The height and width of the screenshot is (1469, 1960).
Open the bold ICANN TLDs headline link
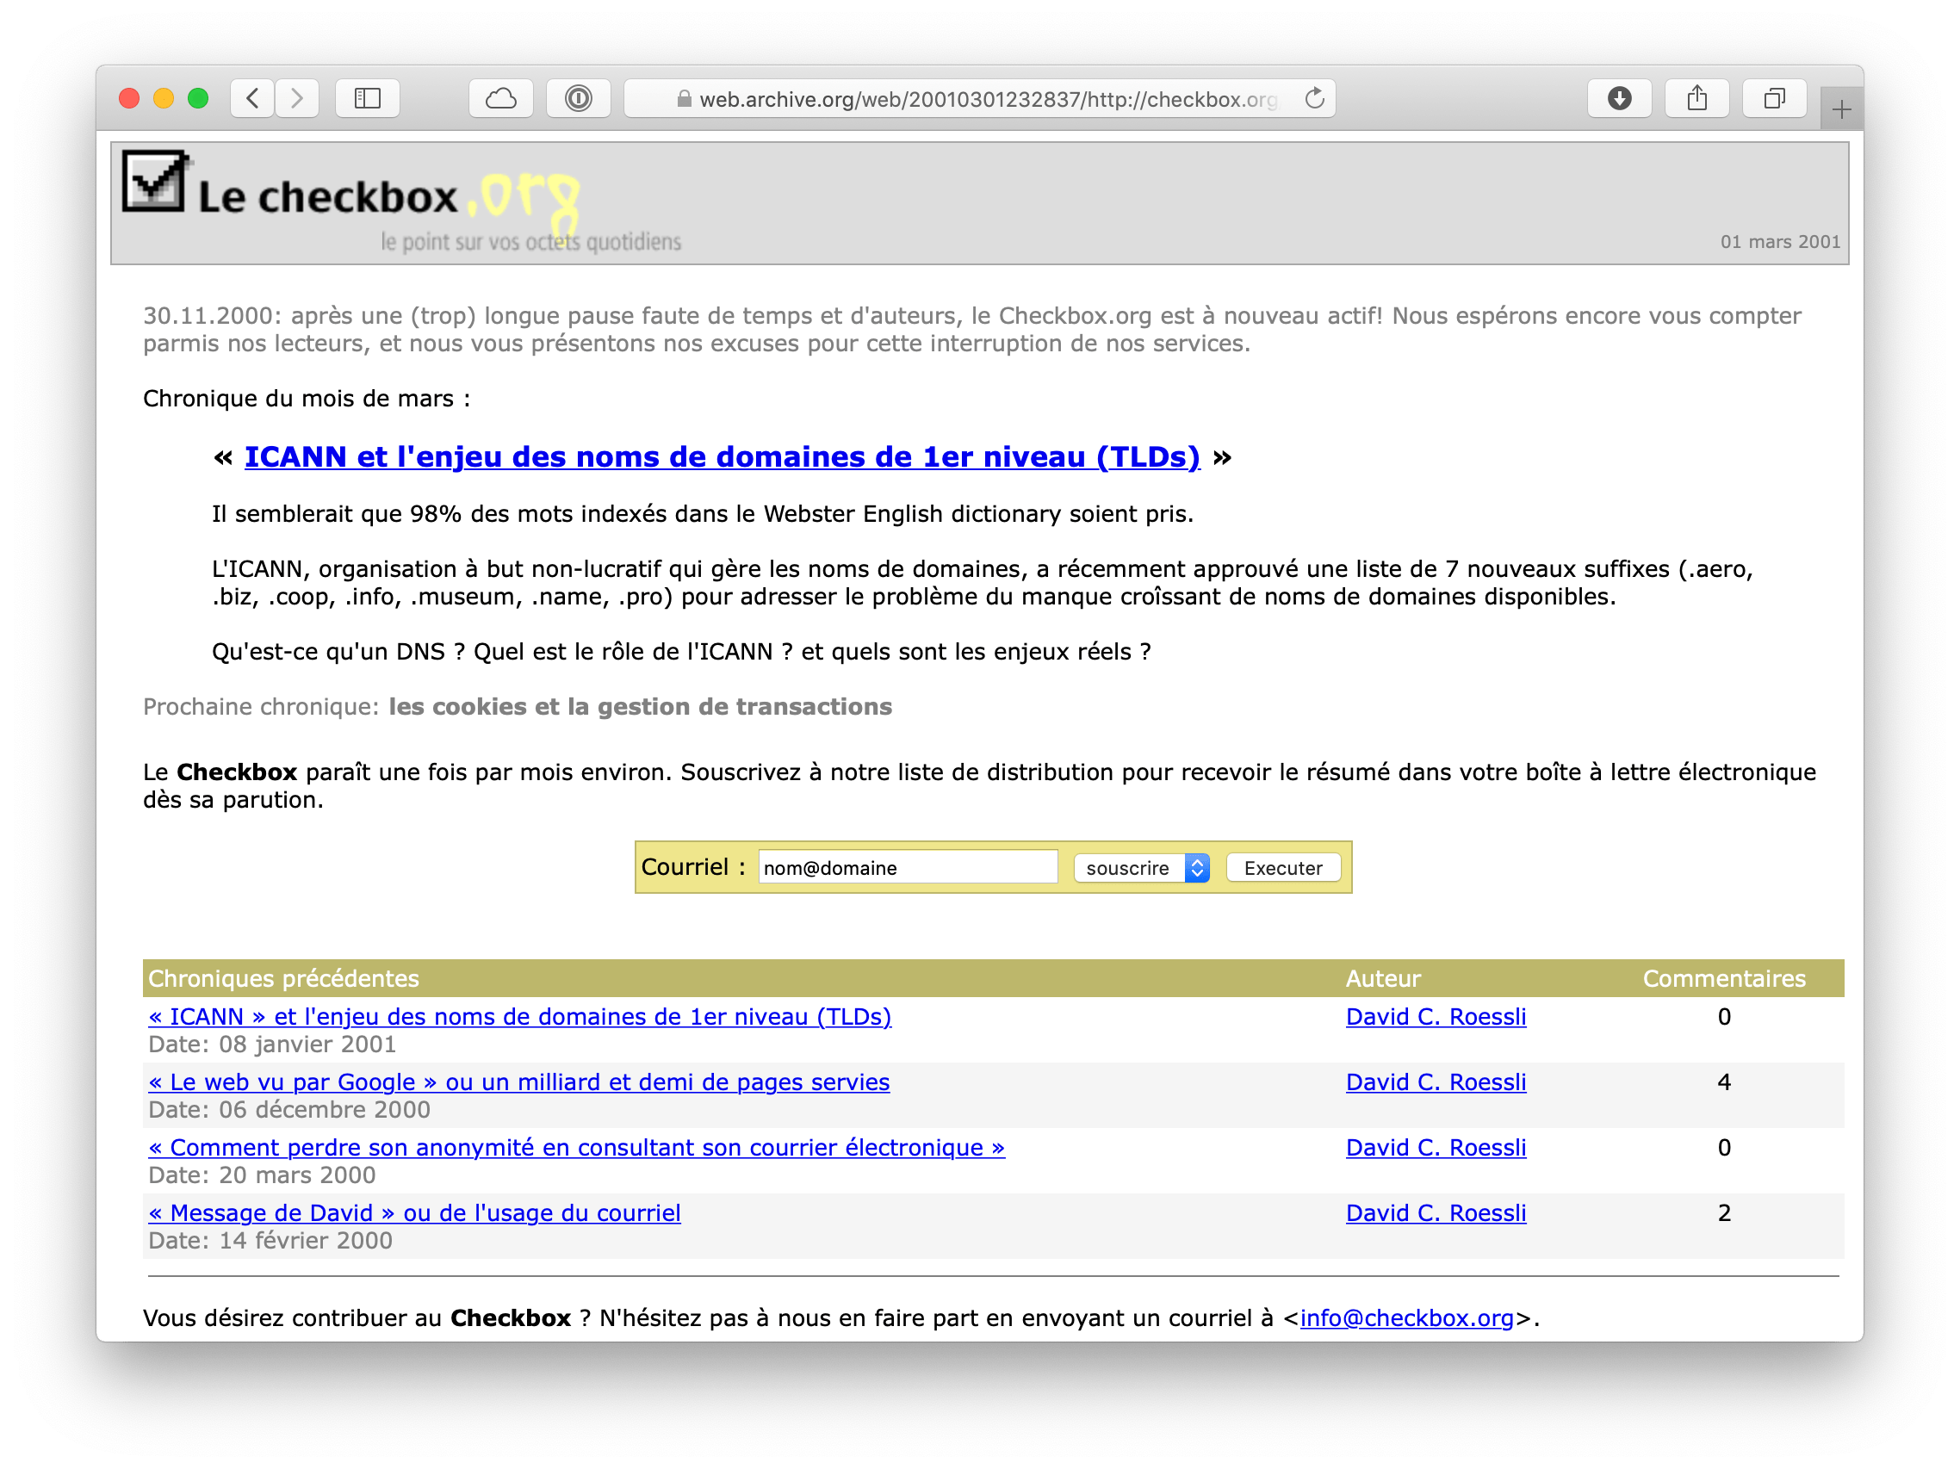point(722,457)
